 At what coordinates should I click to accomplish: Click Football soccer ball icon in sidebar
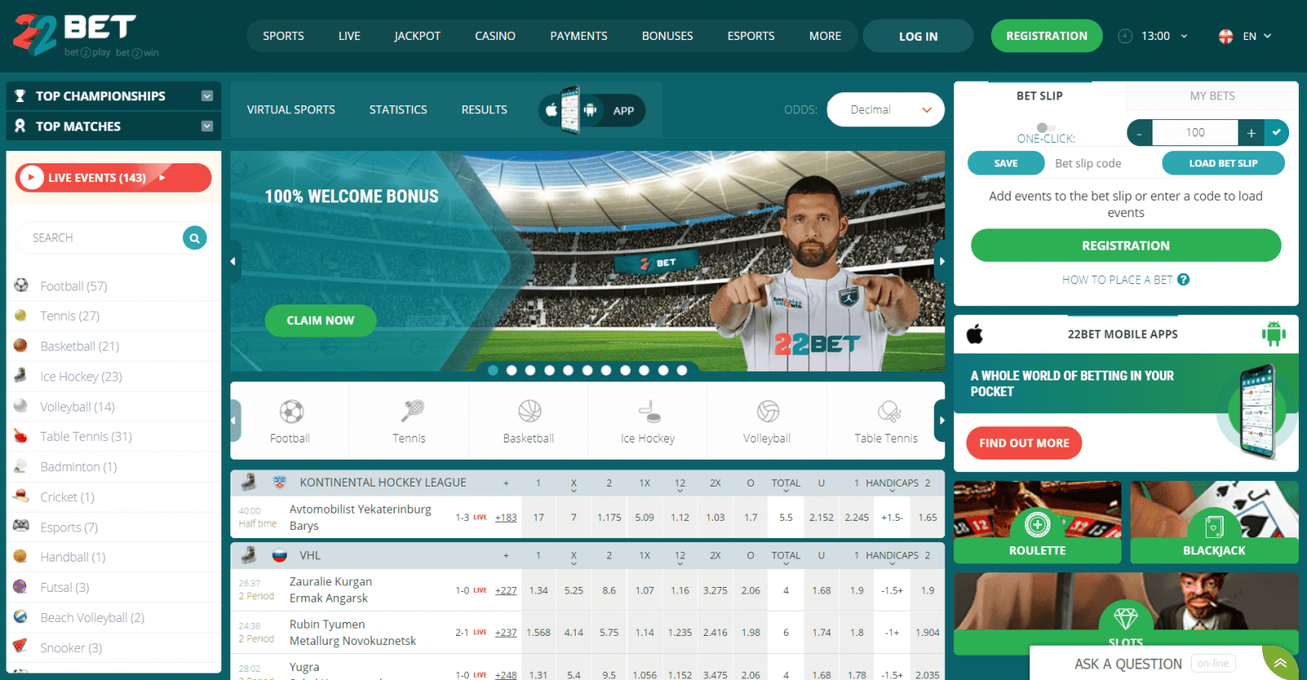(21, 285)
